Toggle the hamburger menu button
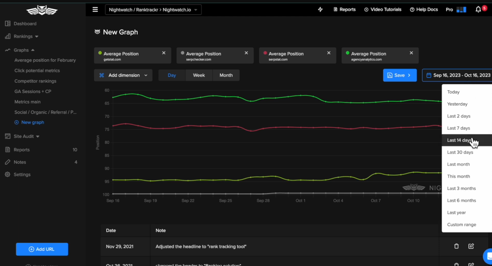 [x=95, y=9]
